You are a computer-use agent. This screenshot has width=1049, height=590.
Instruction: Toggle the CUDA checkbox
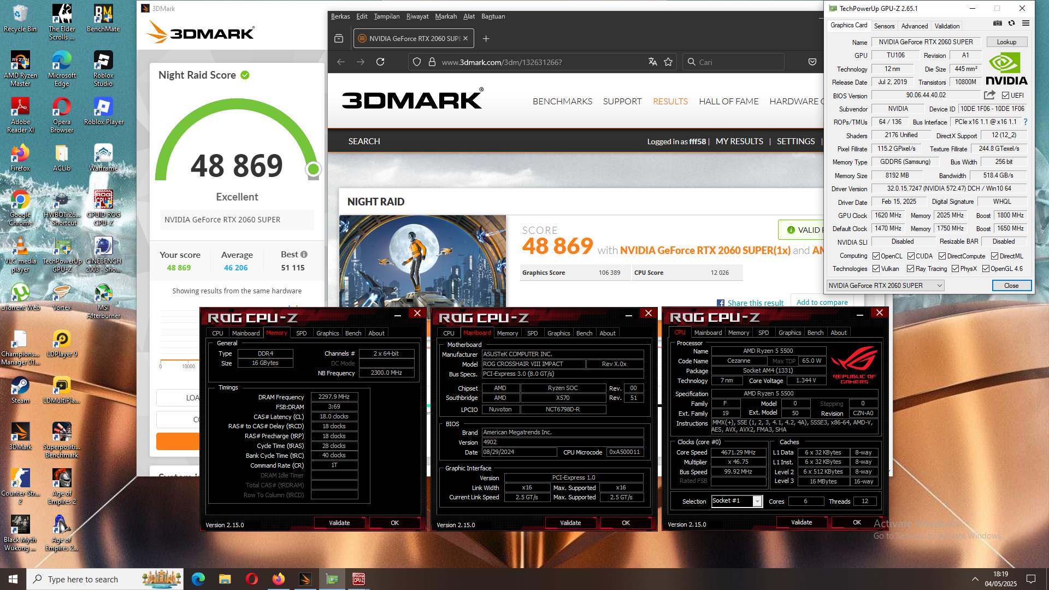coord(911,256)
